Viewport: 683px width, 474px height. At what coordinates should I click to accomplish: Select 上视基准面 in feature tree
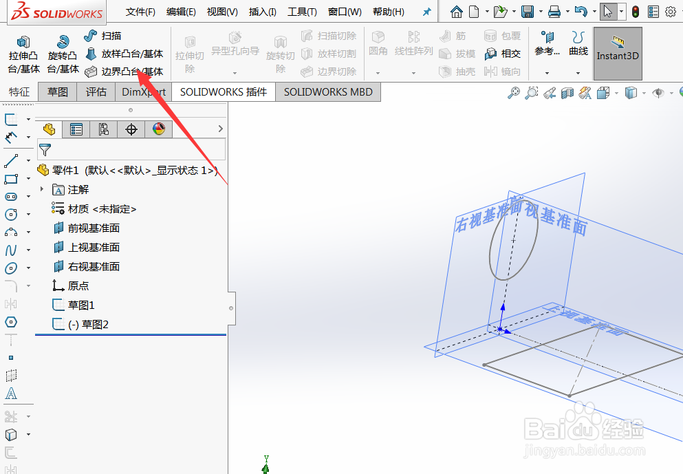point(87,248)
